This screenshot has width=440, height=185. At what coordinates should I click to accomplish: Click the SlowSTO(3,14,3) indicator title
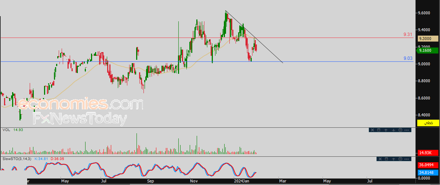[17, 159]
